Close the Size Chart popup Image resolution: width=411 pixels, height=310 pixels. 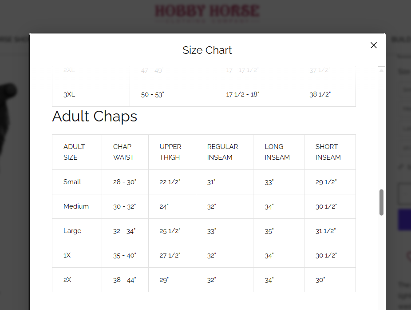(x=374, y=45)
